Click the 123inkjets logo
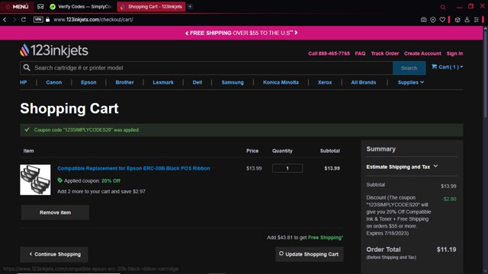Viewport: 488px width, 274px height. coord(54,50)
